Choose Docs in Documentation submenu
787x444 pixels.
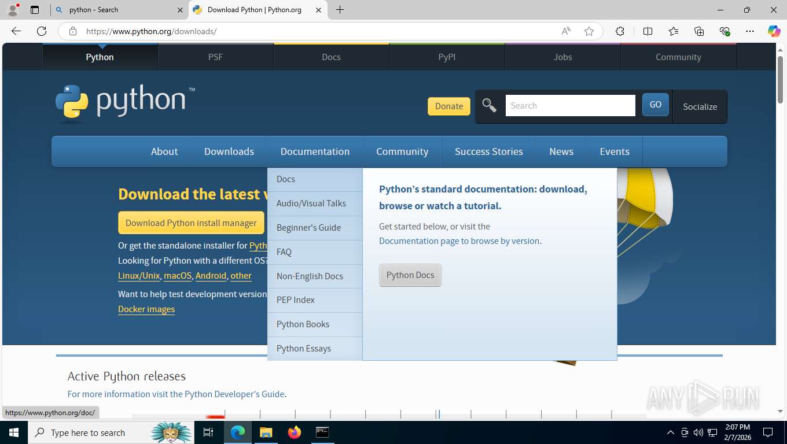coord(315,179)
